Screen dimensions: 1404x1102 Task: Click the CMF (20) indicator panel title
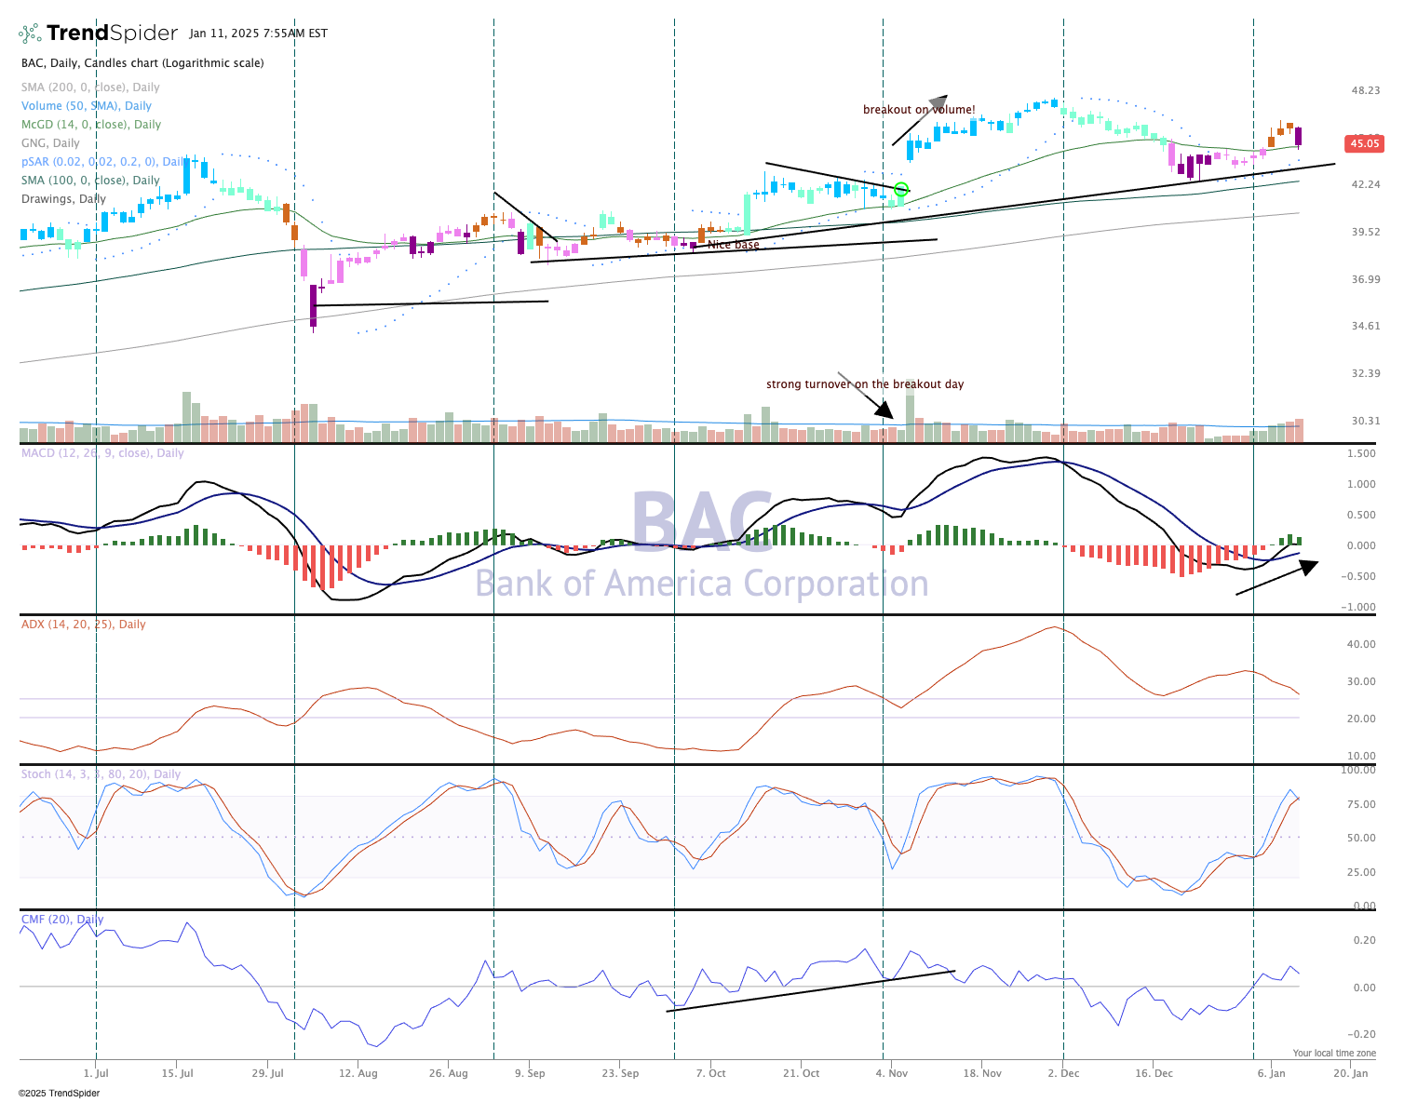62,920
